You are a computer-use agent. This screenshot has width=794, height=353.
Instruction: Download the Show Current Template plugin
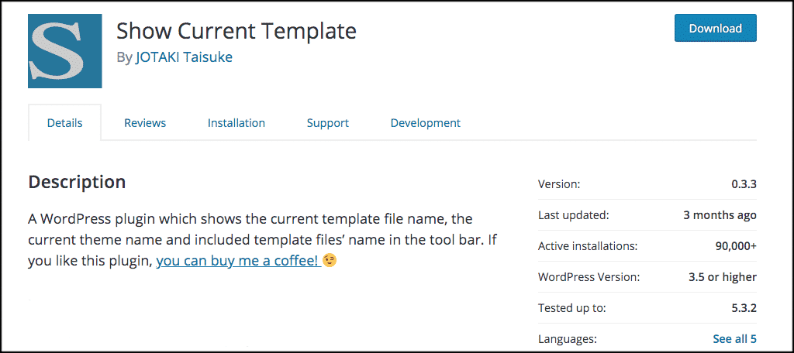(716, 28)
